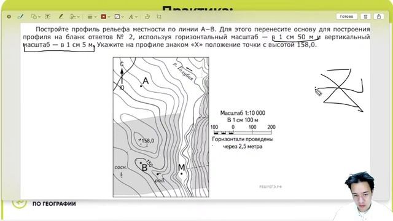393x221 pixels.
Task: Click the trash delete icon
Action: 365,17
